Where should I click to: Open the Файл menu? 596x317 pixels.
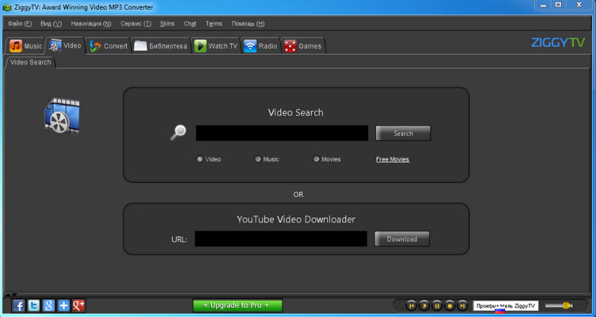click(x=20, y=24)
